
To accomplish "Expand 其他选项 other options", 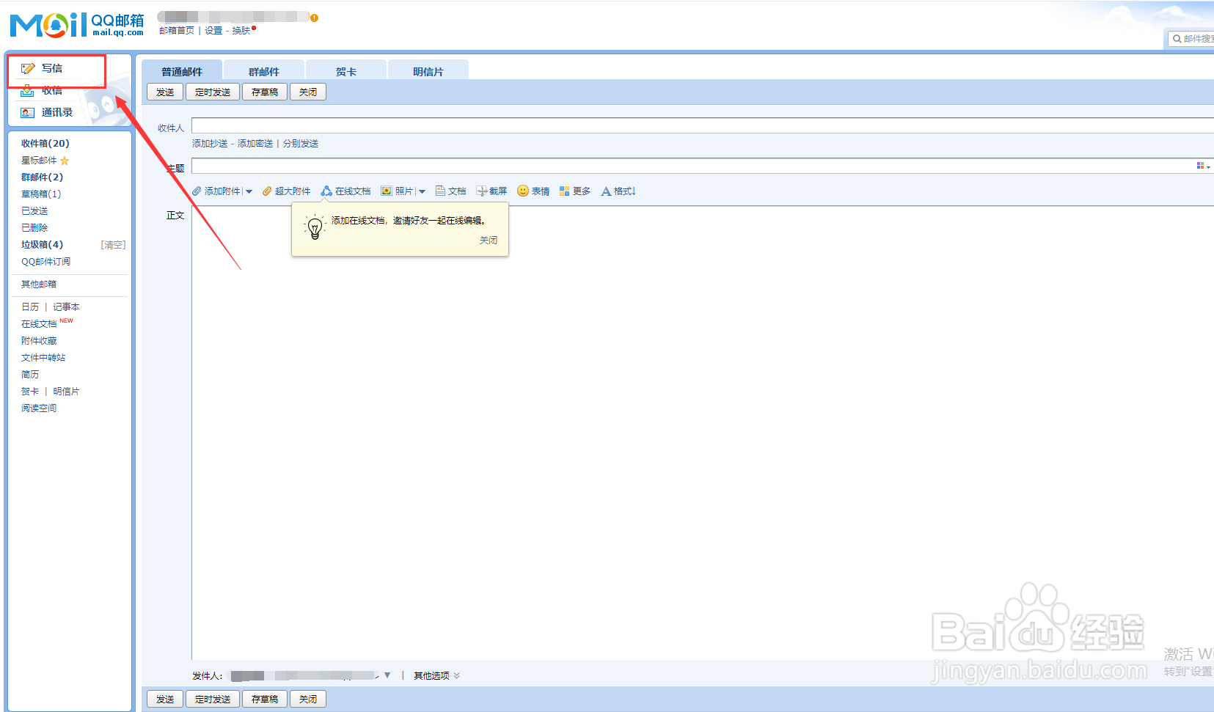I will click(436, 676).
